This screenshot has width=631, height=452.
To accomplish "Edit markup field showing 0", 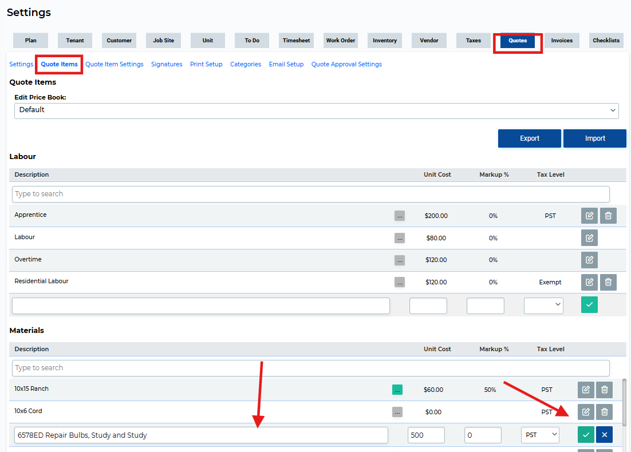I will (483, 435).
